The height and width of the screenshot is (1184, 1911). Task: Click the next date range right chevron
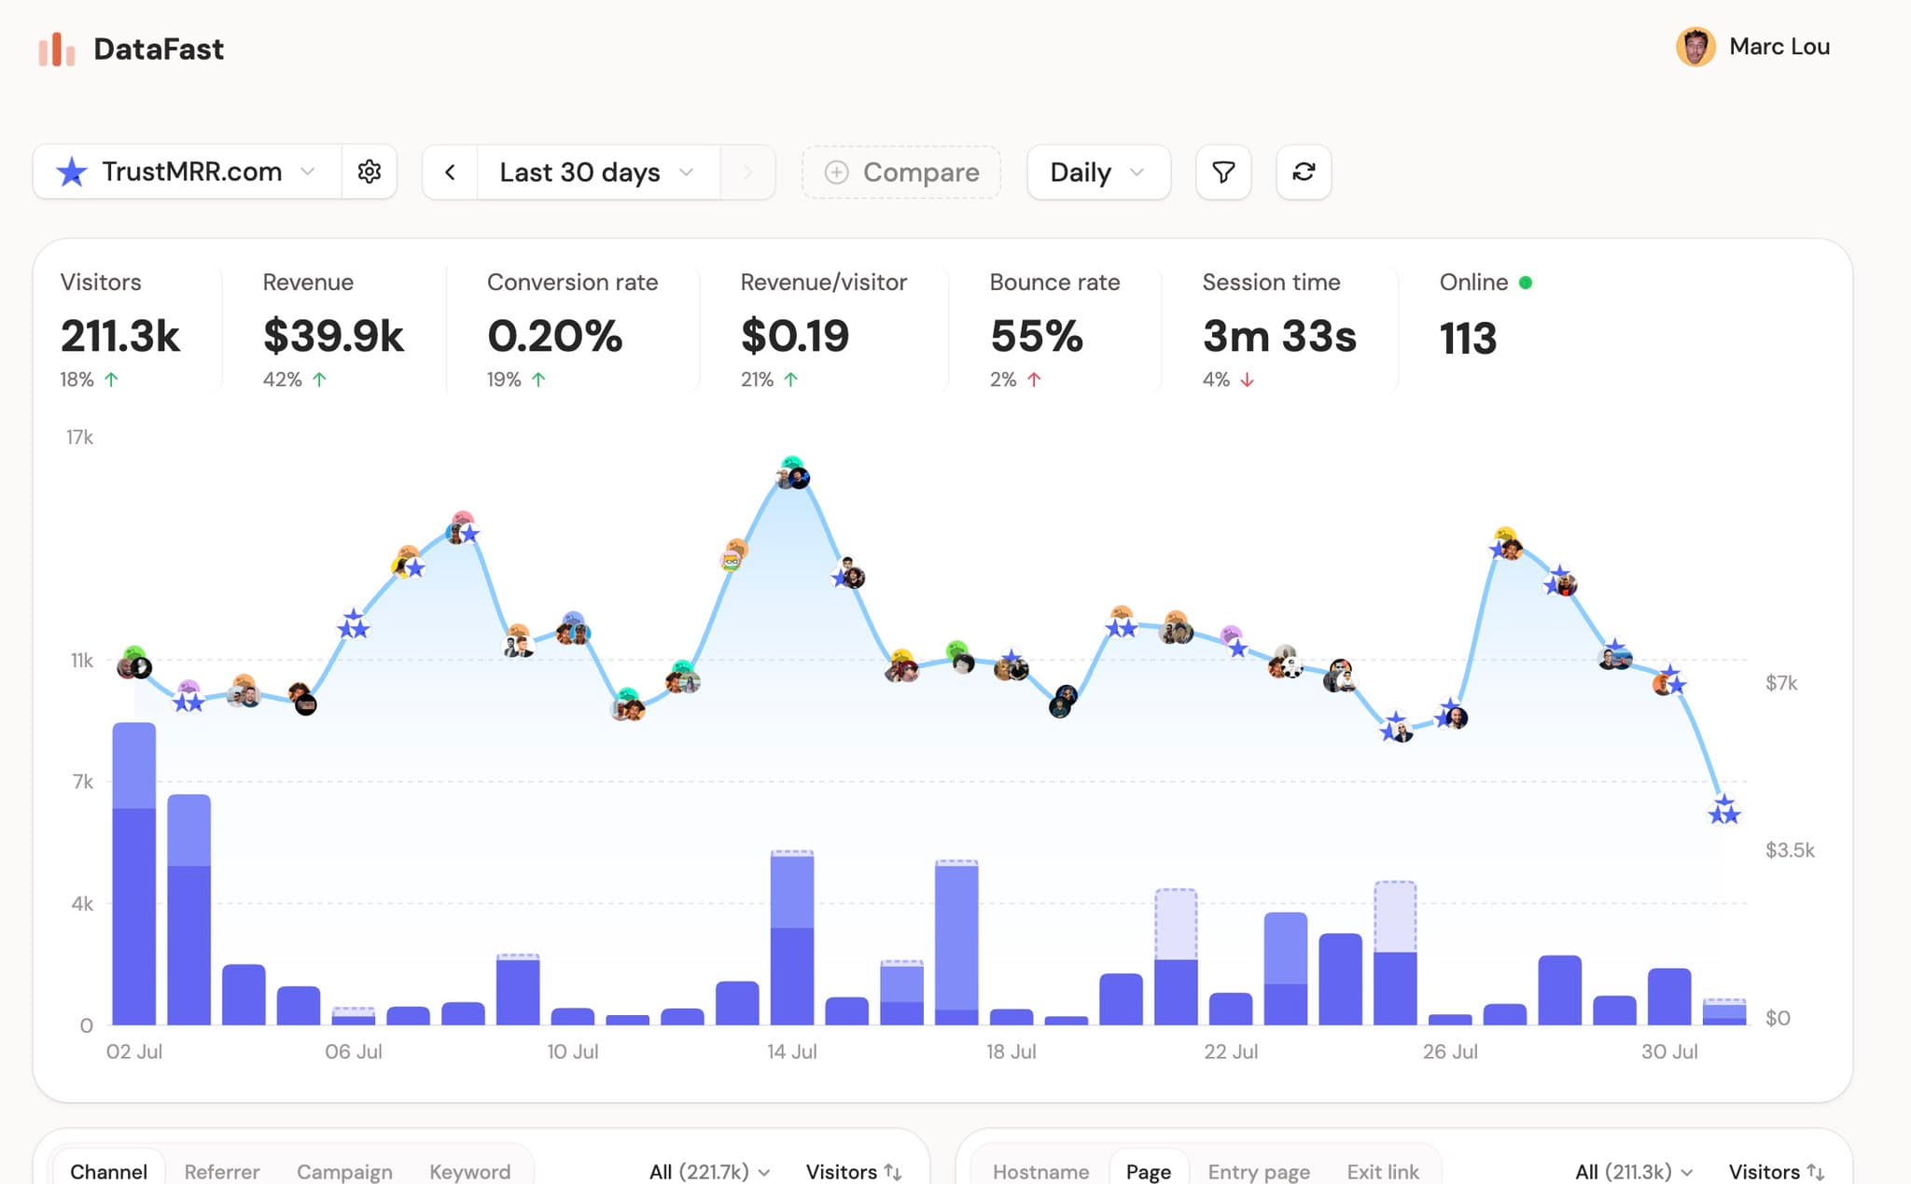coord(747,172)
